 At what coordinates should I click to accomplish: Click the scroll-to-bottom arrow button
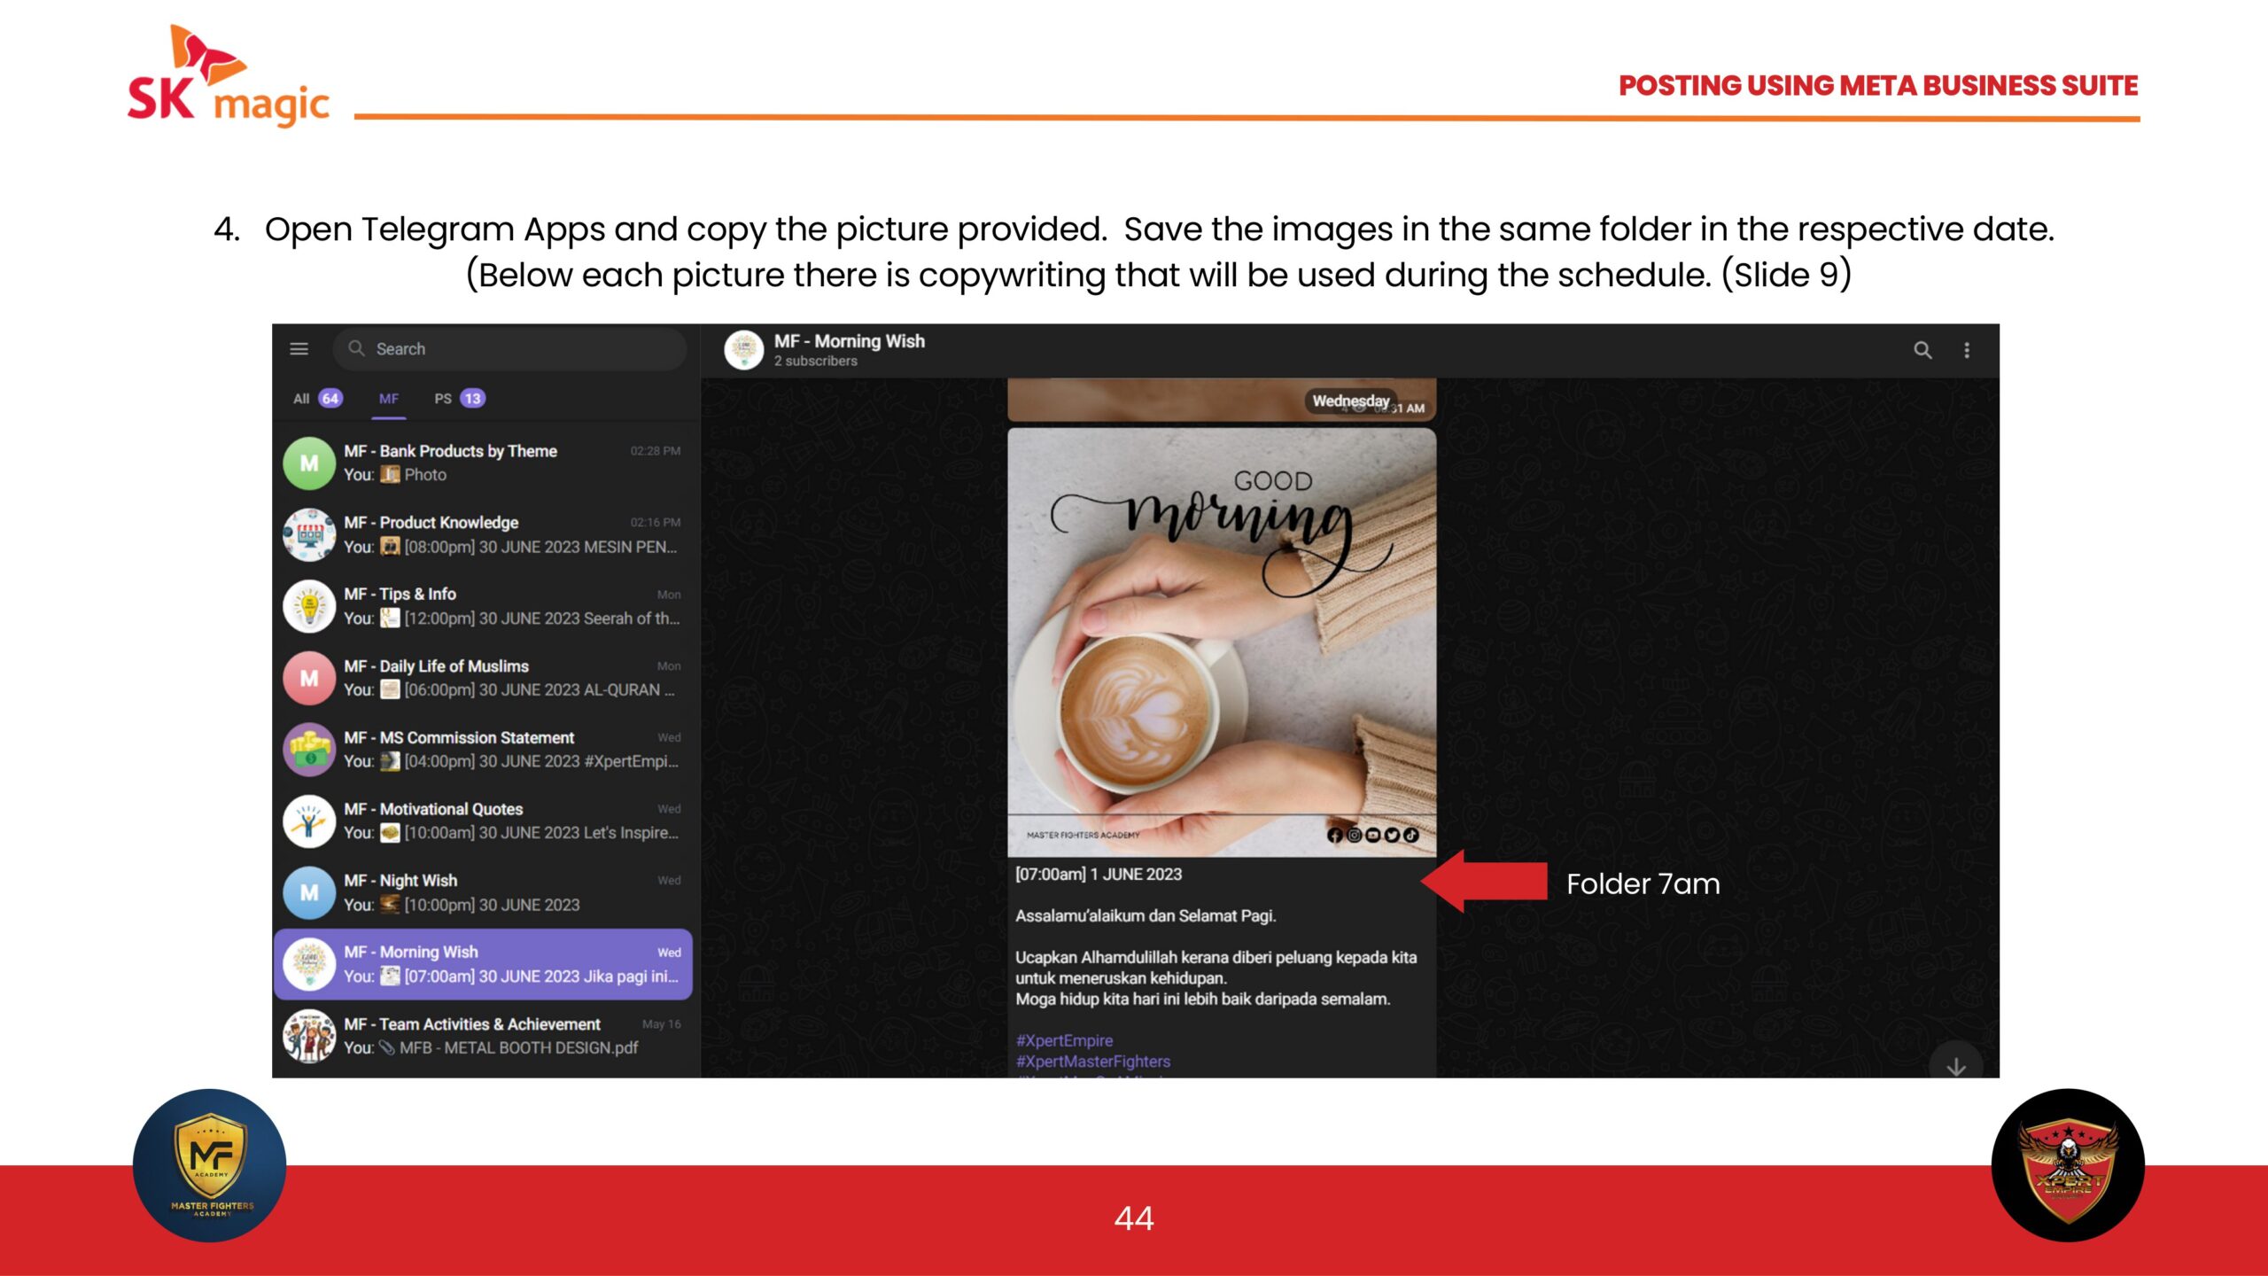coord(1955,1066)
